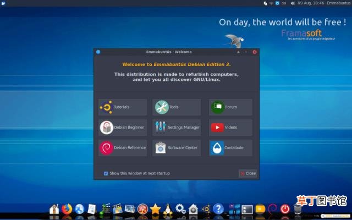
Task: Launch the Debian Beginner handbook
Action: click(123, 127)
